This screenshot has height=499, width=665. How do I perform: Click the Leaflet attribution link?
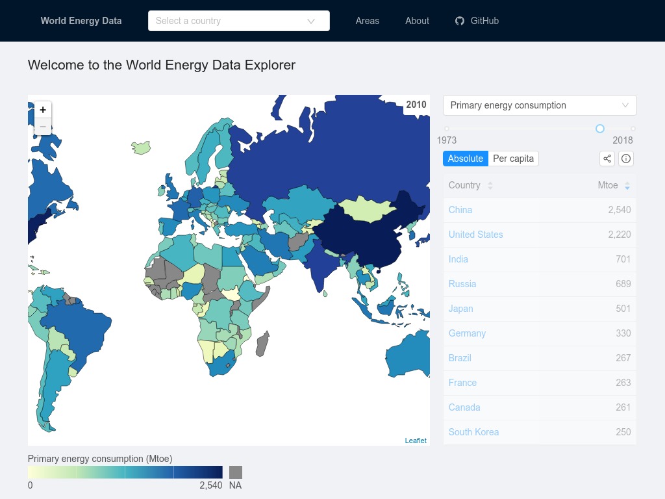click(x=415, y=441)
